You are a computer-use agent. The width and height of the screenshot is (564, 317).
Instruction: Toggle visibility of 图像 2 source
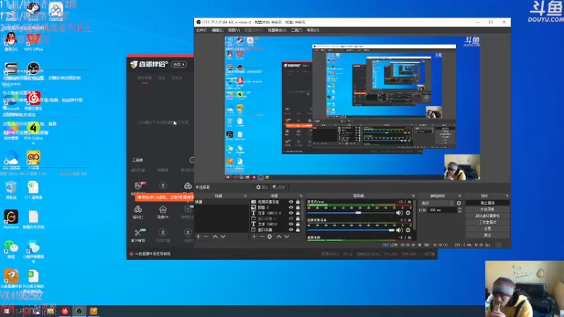coord(291,207)
